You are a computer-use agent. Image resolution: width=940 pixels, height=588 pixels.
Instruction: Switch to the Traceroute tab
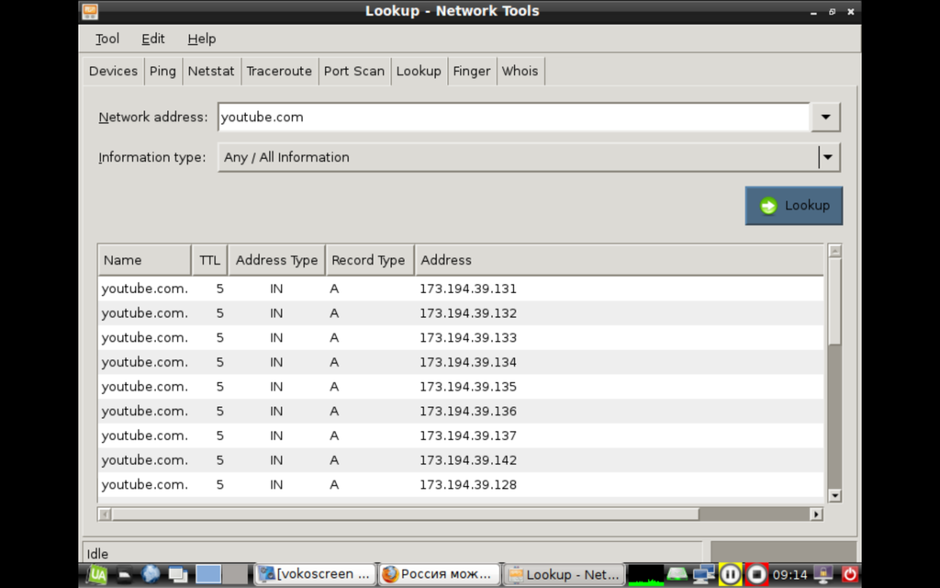coord(279,72)
